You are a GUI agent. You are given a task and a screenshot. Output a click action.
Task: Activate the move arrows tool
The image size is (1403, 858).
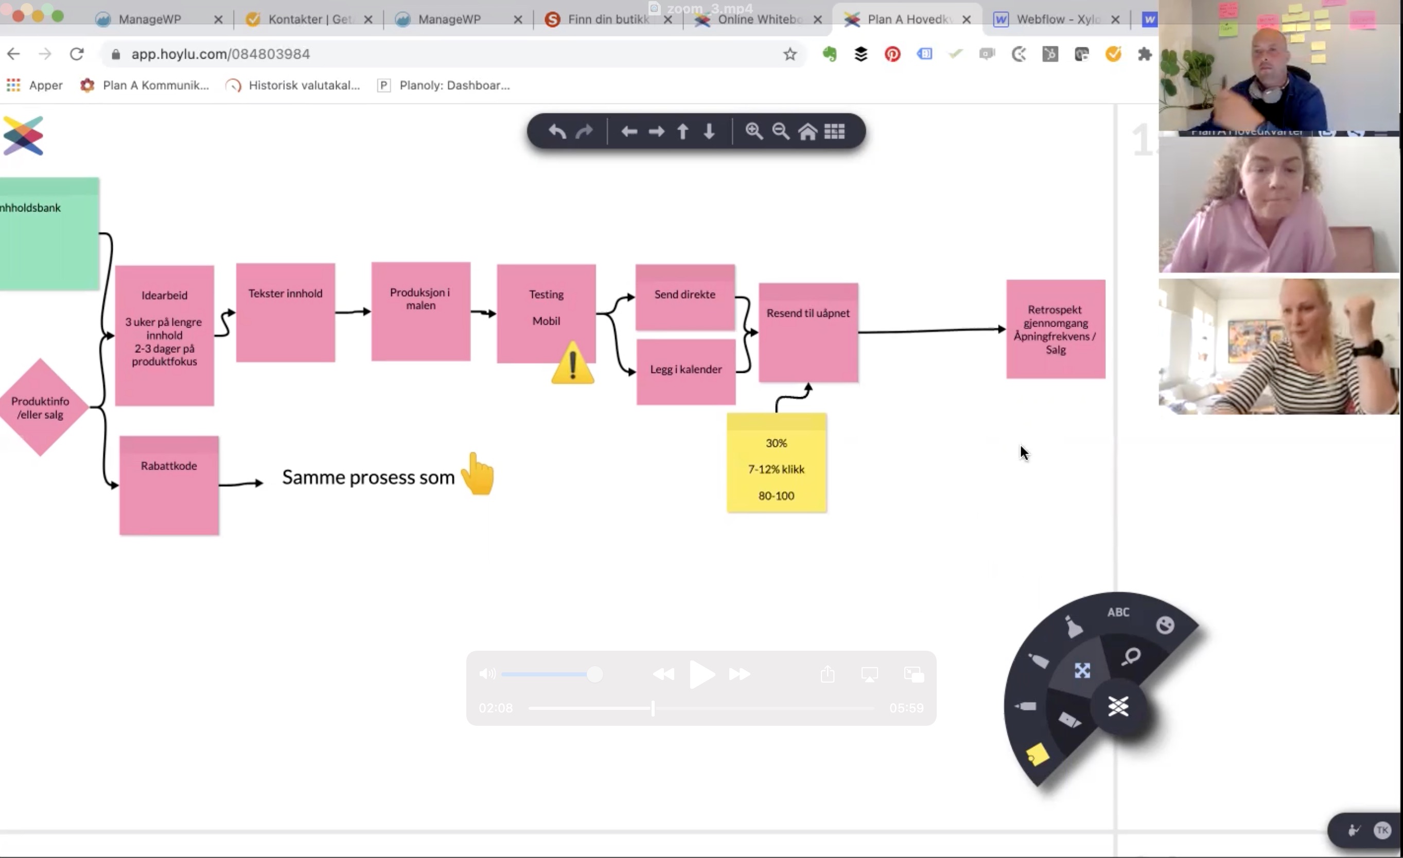point(1082,670)
